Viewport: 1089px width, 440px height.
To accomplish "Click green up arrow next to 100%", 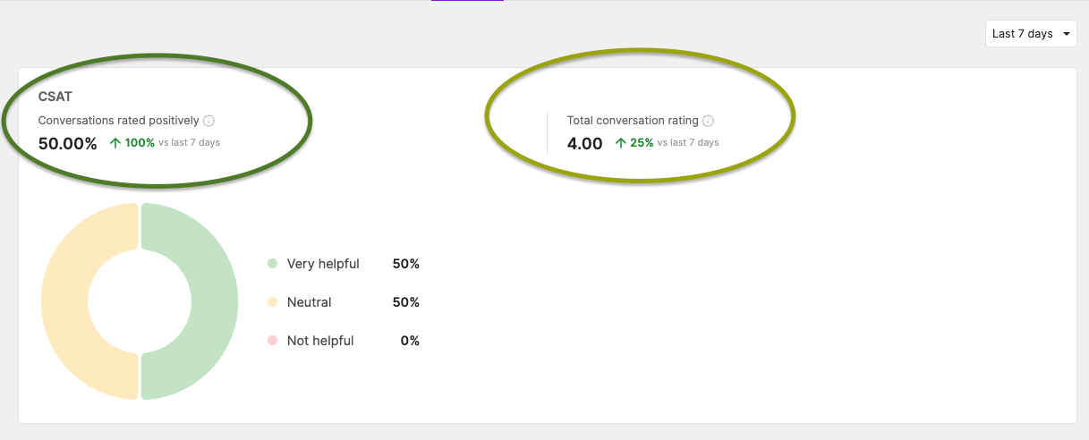I will [115, 142].
